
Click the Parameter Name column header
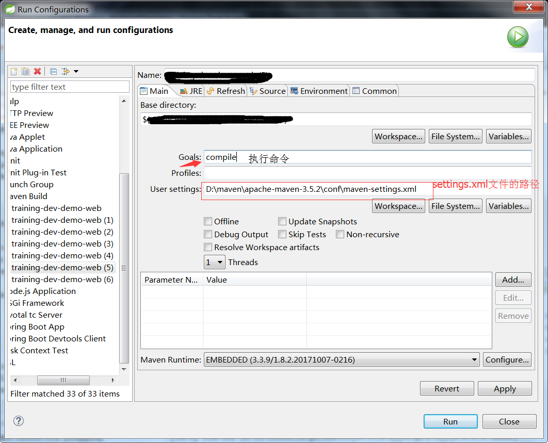coord(172,280)
